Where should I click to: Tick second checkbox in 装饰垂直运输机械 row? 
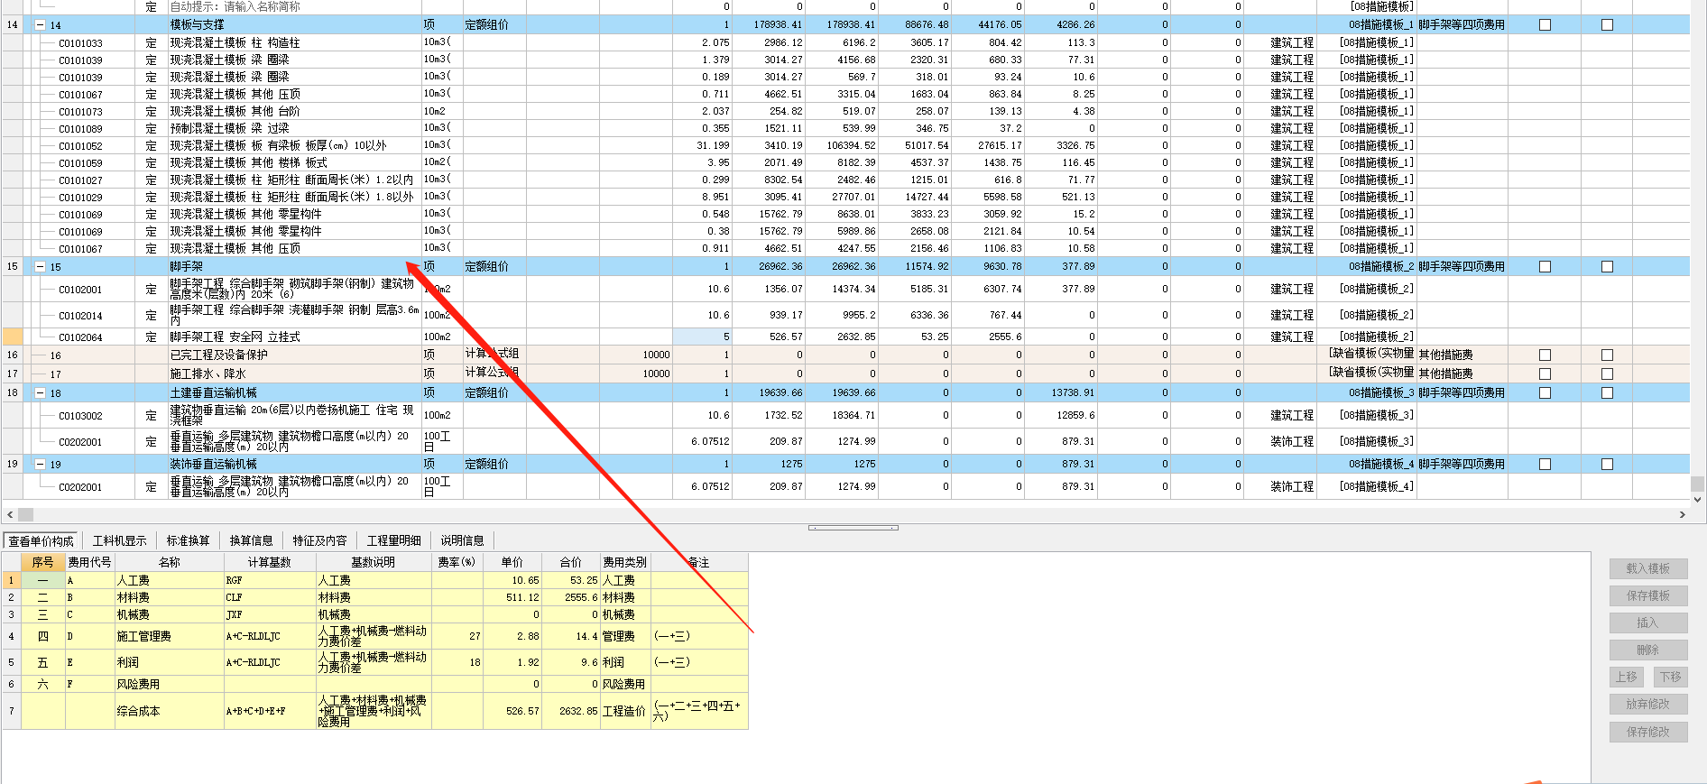pos(1607,465)
